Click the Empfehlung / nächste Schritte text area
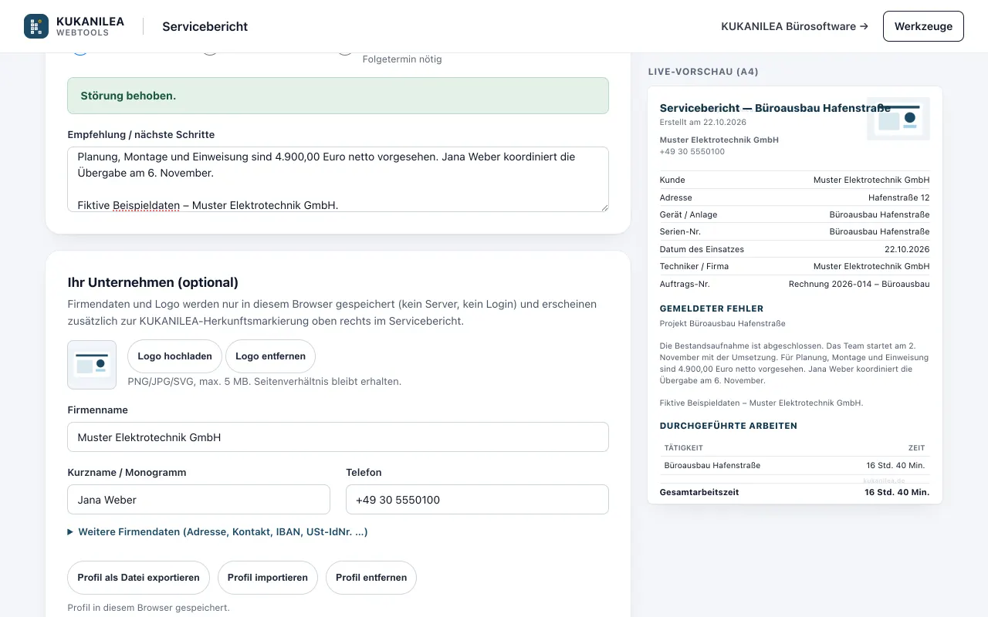 [338, 179]
